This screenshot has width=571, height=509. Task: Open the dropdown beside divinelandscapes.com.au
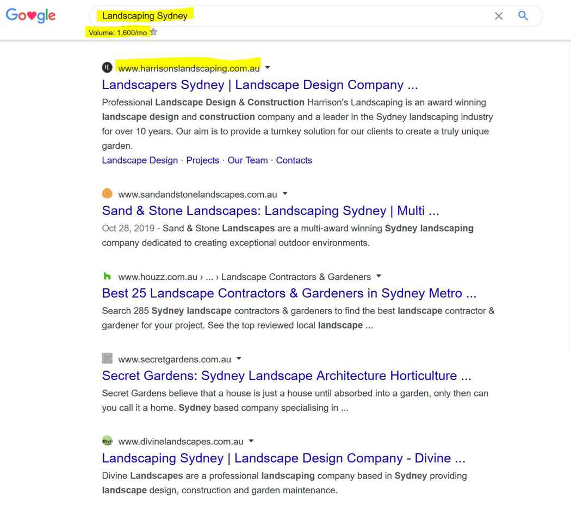click(x=251, y=441)
